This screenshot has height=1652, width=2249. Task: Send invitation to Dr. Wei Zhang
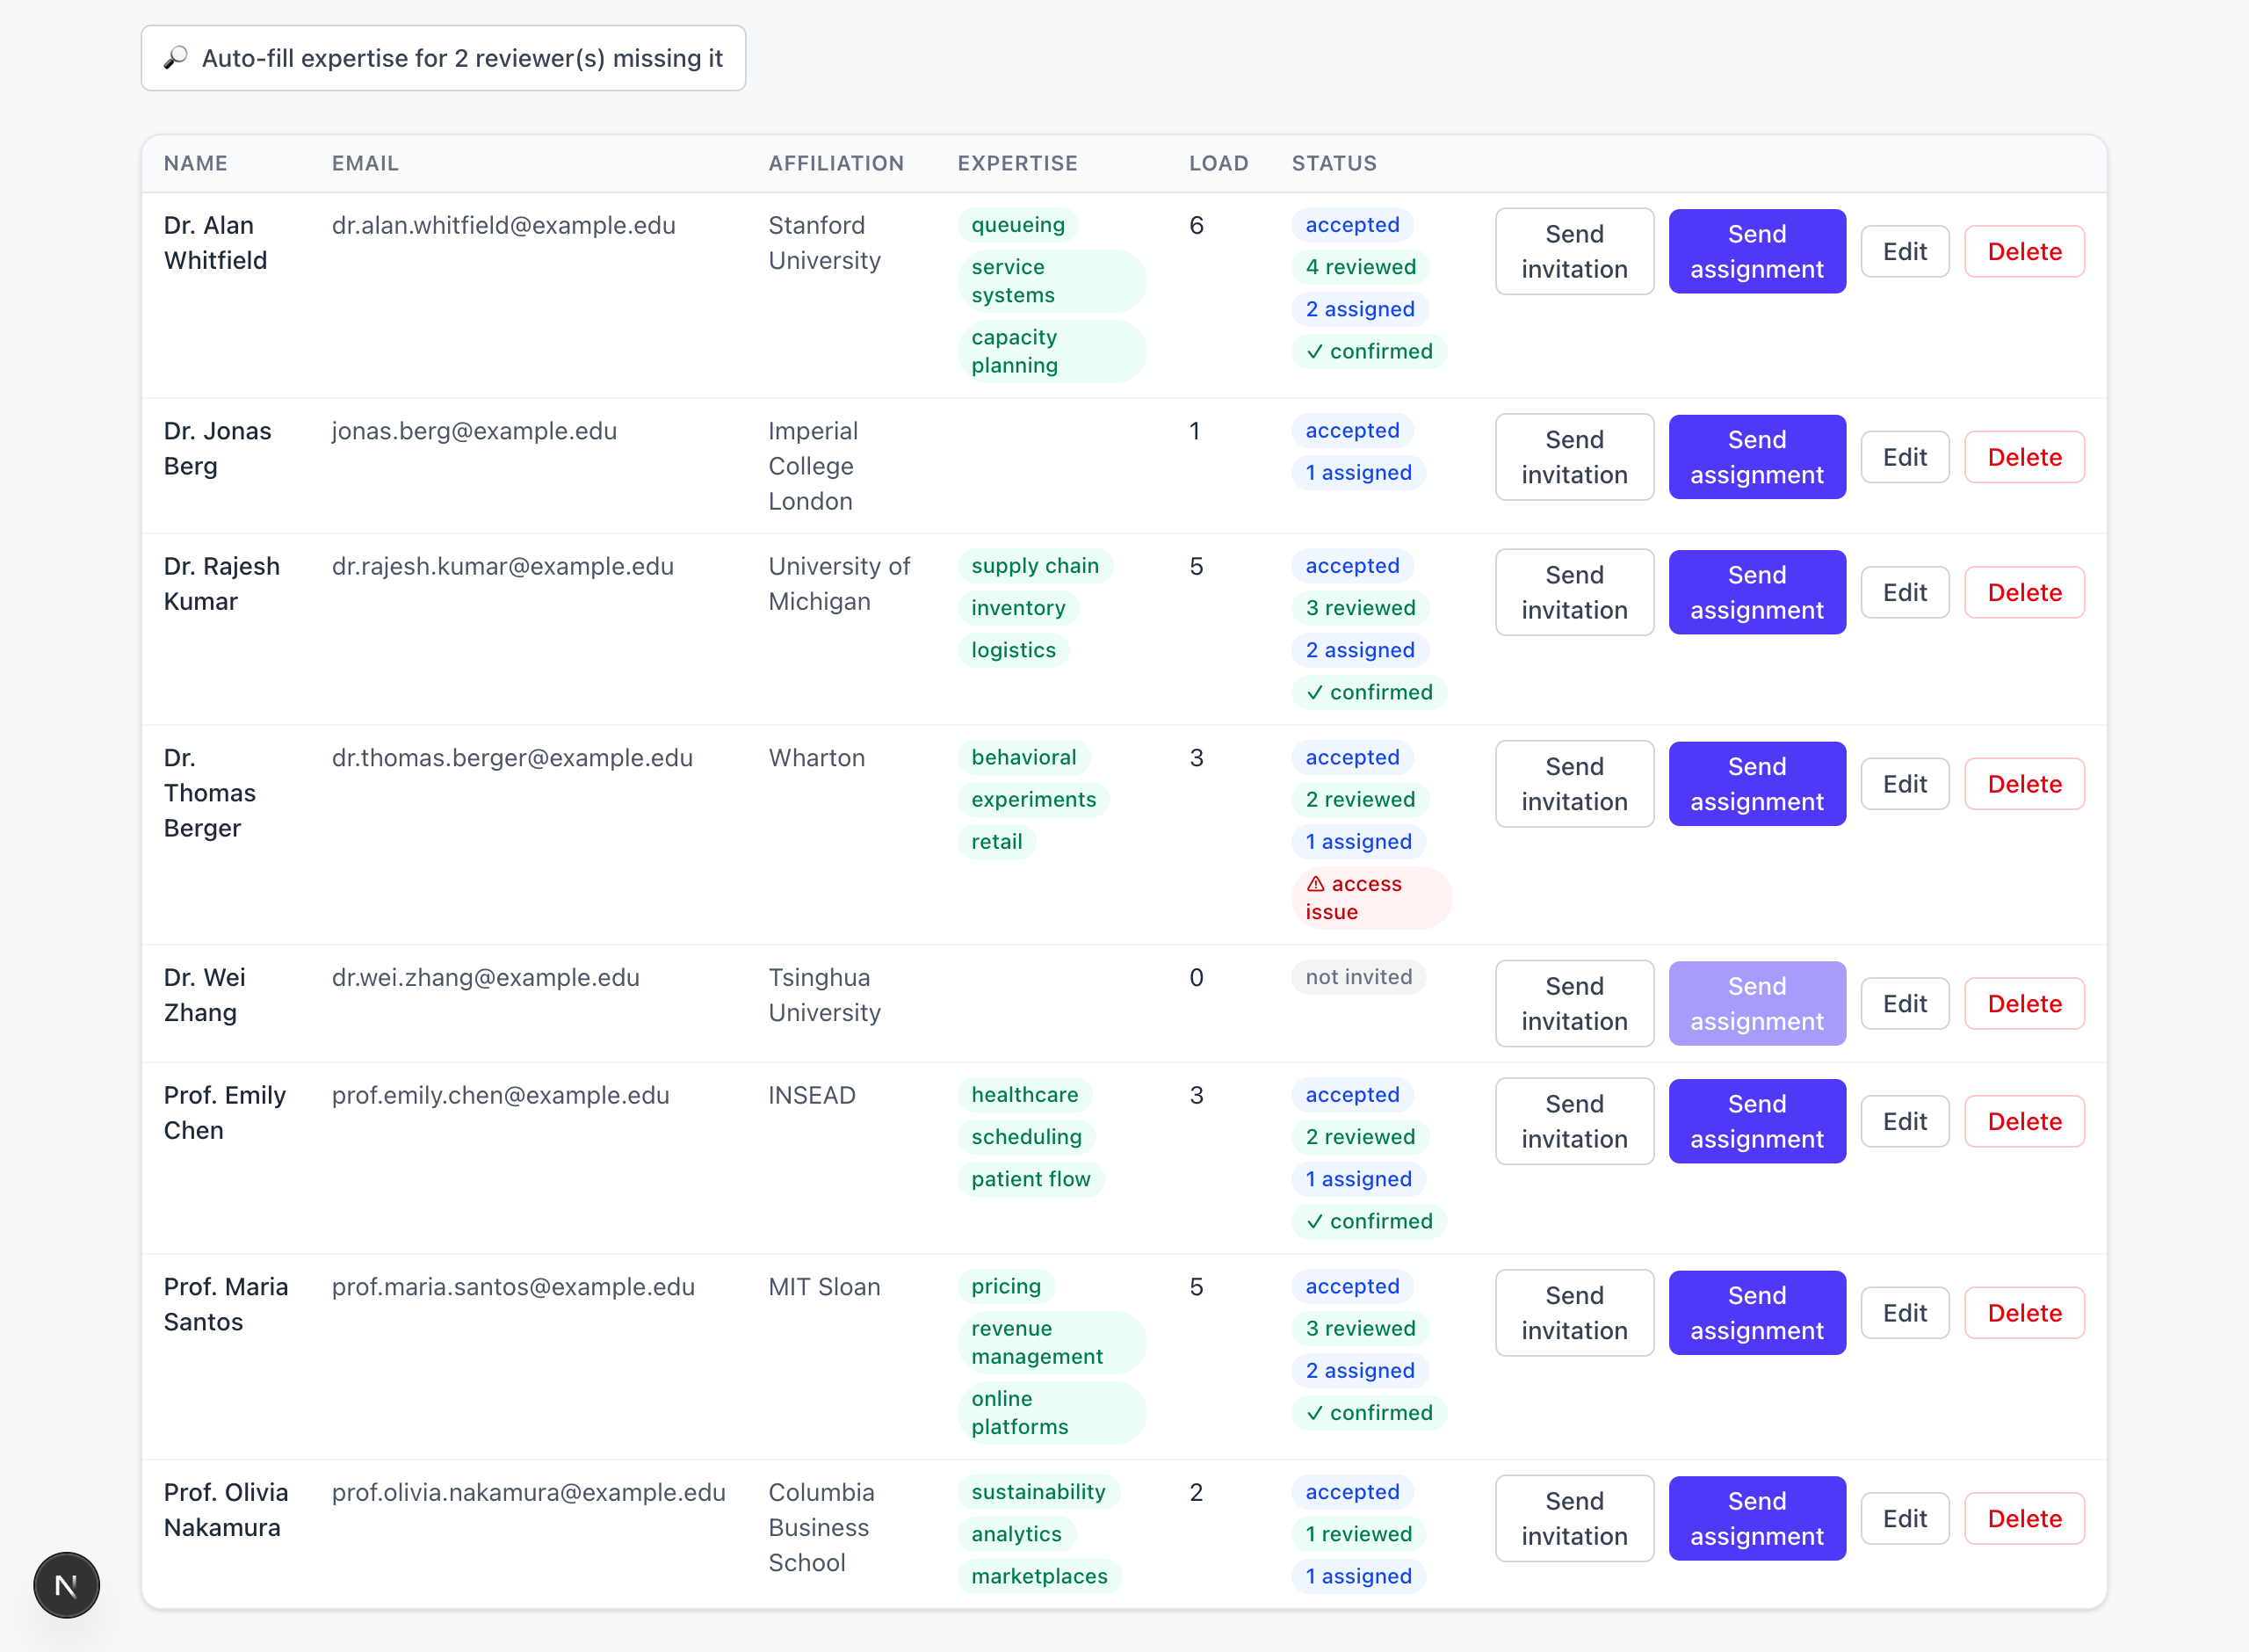point(1573,1003)
